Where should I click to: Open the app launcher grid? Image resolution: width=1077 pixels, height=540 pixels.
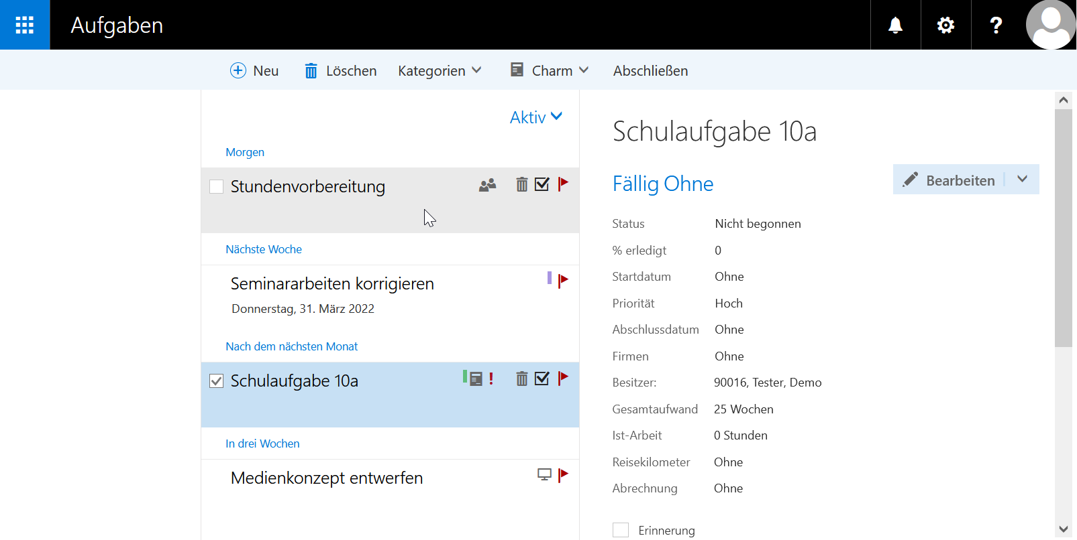click(x=25, y=25)
